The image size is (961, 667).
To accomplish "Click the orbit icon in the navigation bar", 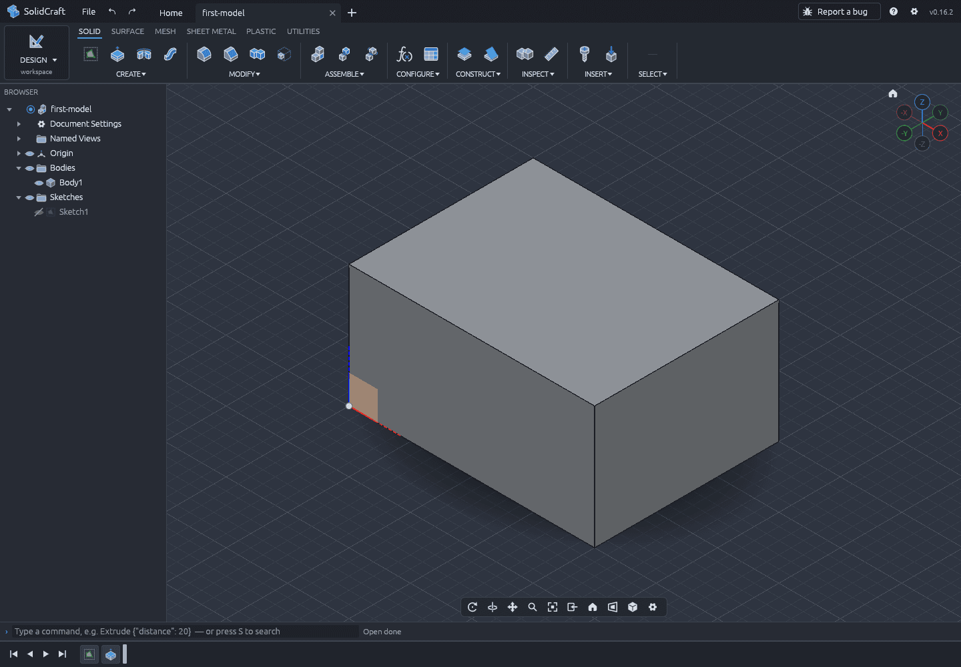I will point(472,607).
